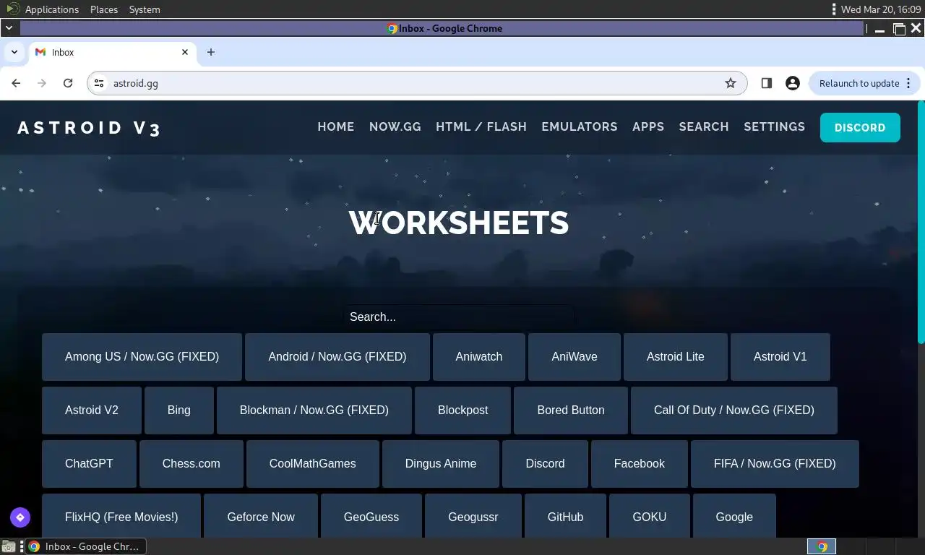925x555 pixels.
Task: Click the browser forward arrow
Action: [x=42, y=83]
